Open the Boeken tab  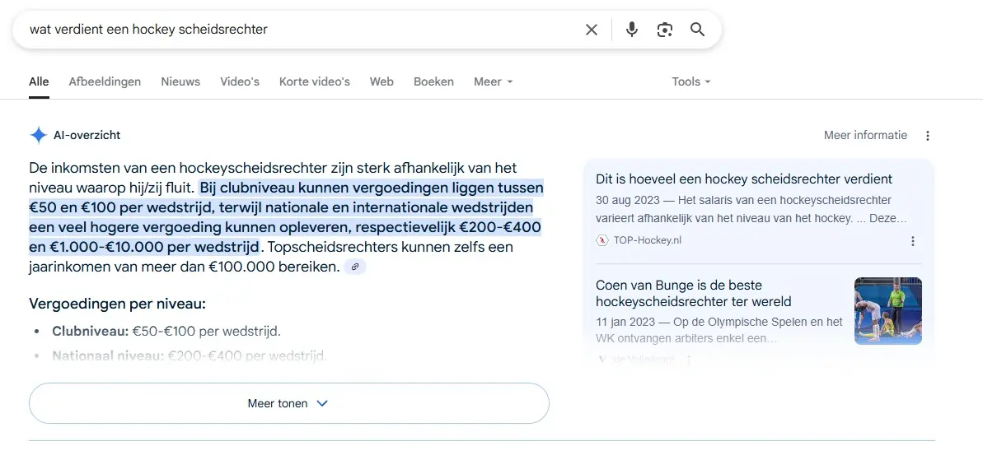[x=433, y=81]
